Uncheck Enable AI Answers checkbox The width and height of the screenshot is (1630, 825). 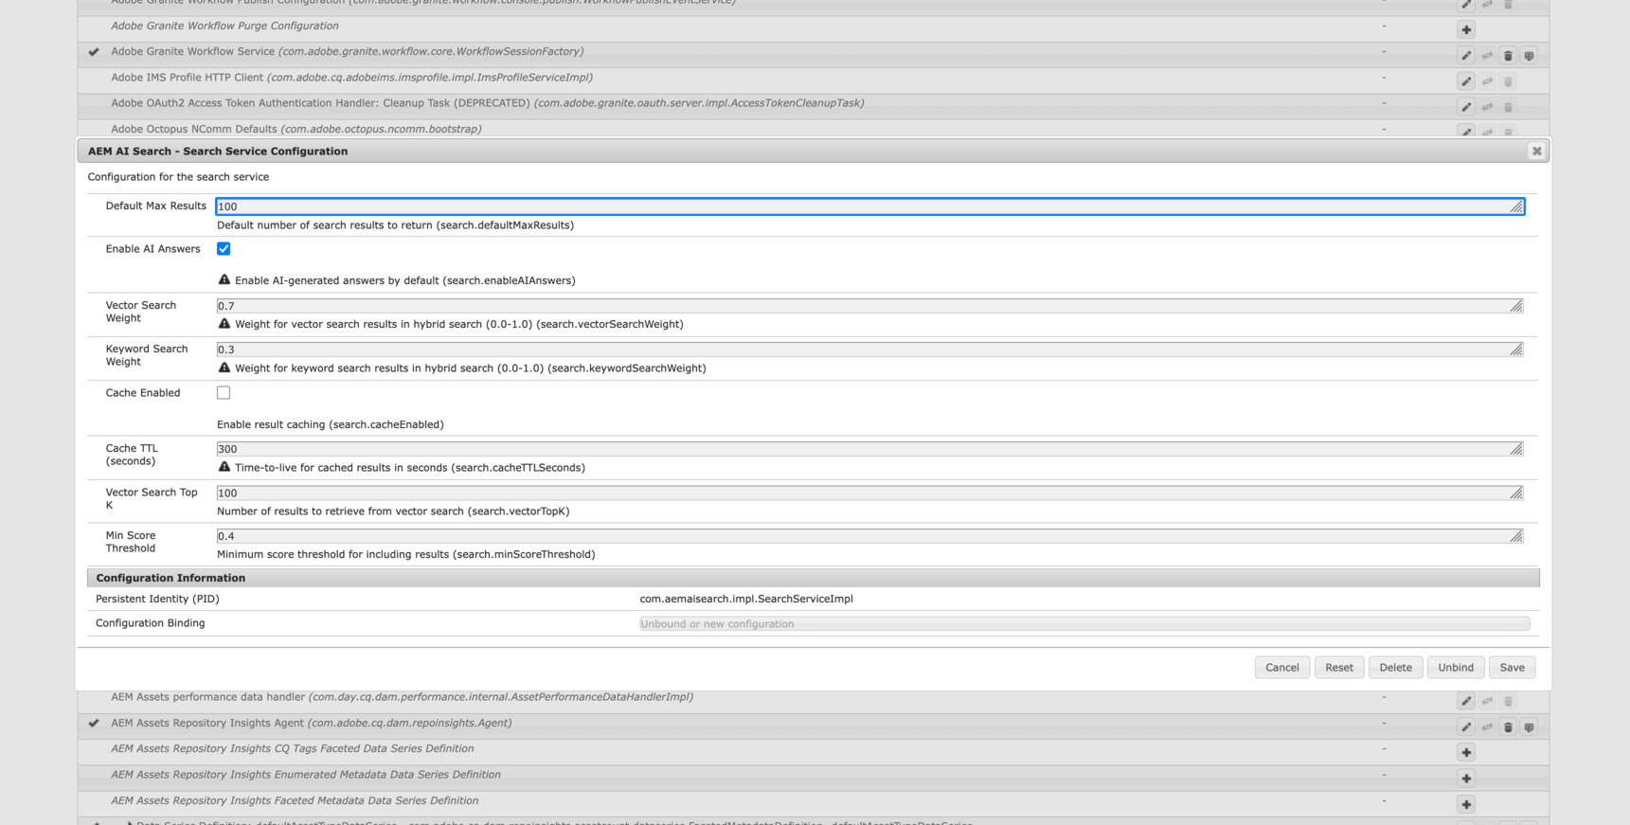click(224, 248)
